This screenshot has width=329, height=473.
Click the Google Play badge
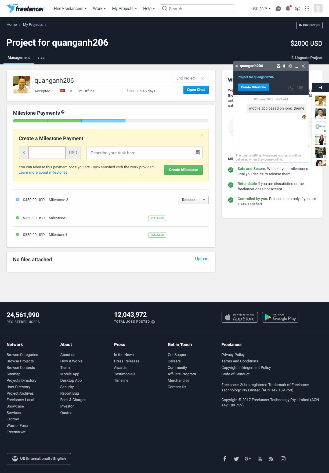[x=280, y=317]
